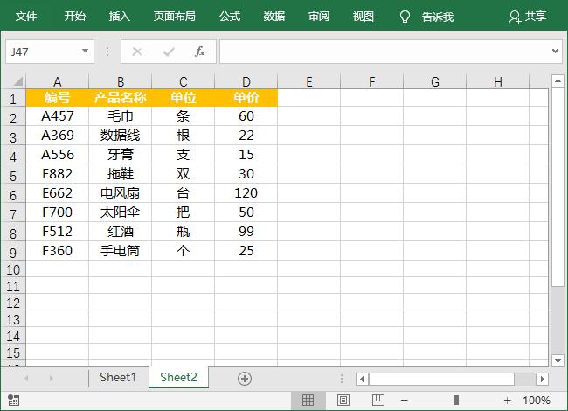Click cell 手电筒
This screenshot has width=568, height=411.
[120, 250]
